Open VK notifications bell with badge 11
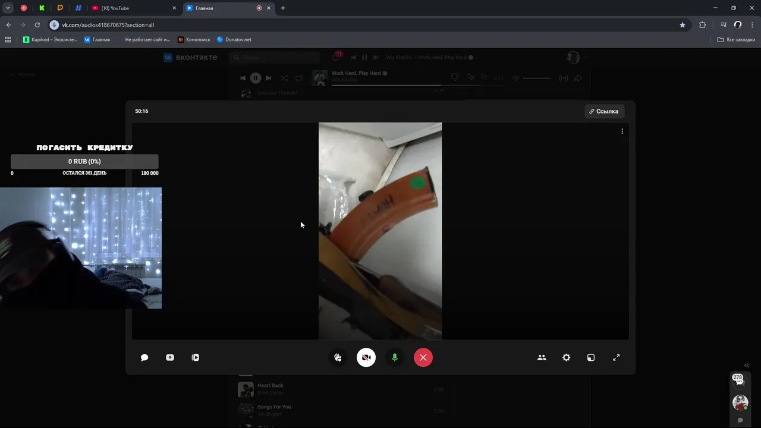761x428 pixels. [x=336, y=57]
